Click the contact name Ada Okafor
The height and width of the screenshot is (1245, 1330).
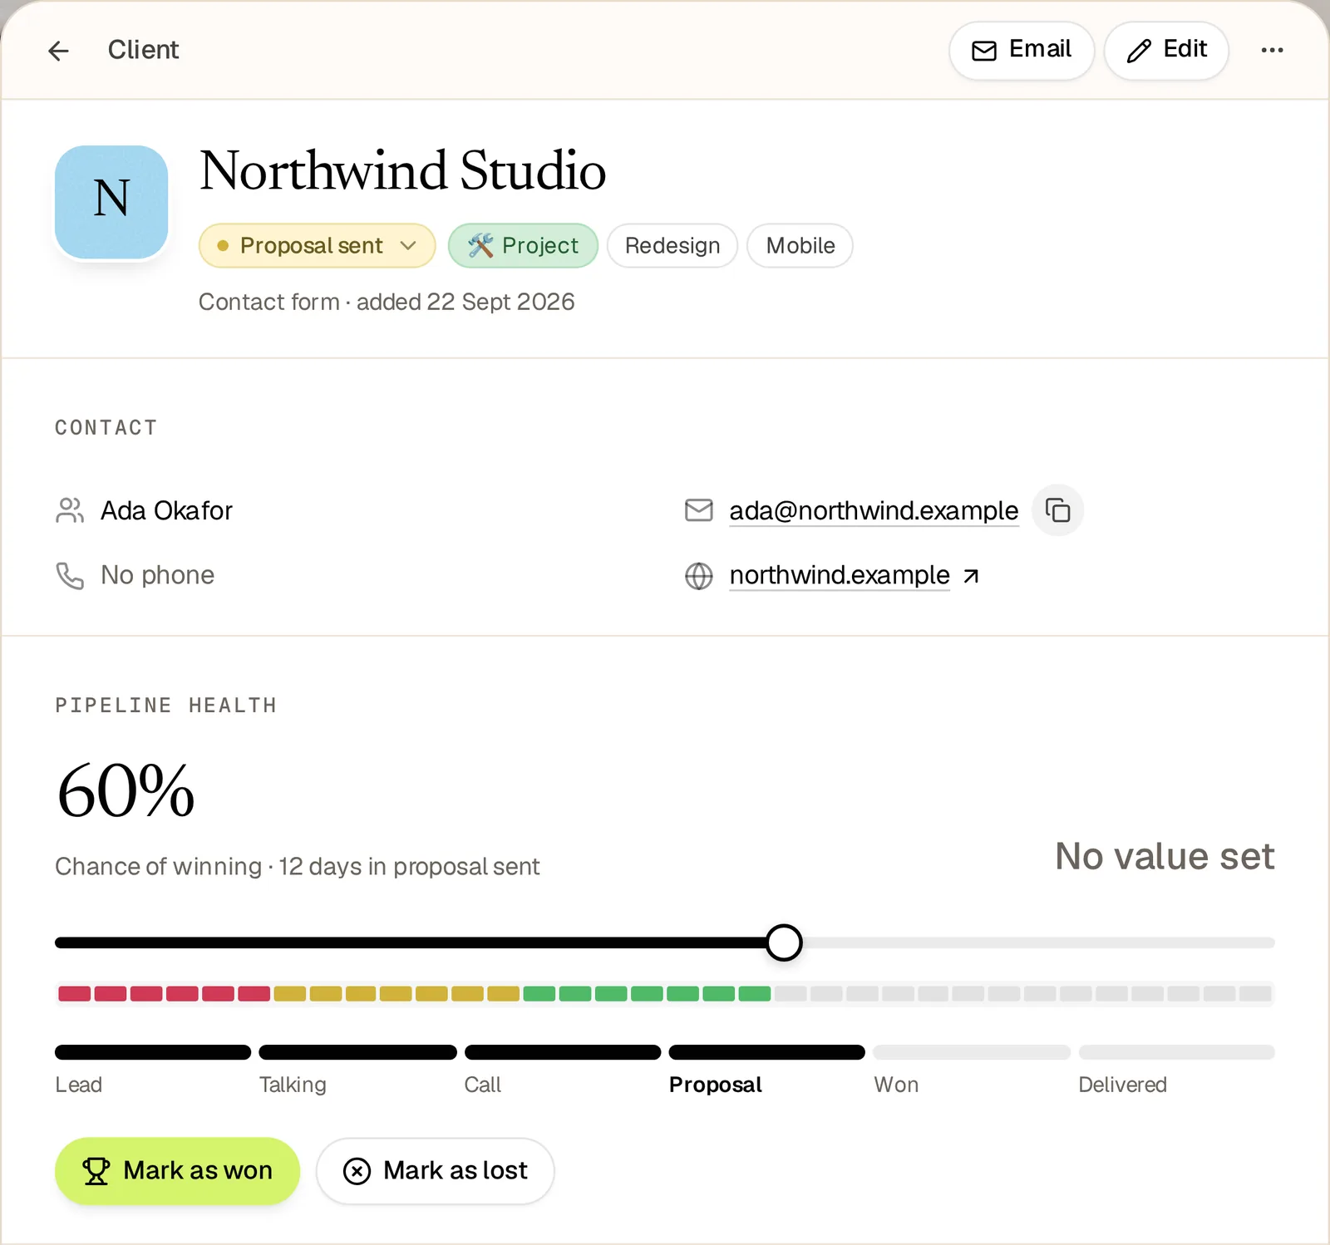[166, 510]
